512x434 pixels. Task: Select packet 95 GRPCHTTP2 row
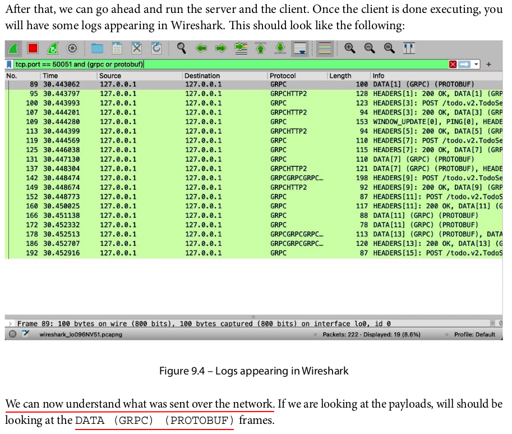click(x=253, y=94)
